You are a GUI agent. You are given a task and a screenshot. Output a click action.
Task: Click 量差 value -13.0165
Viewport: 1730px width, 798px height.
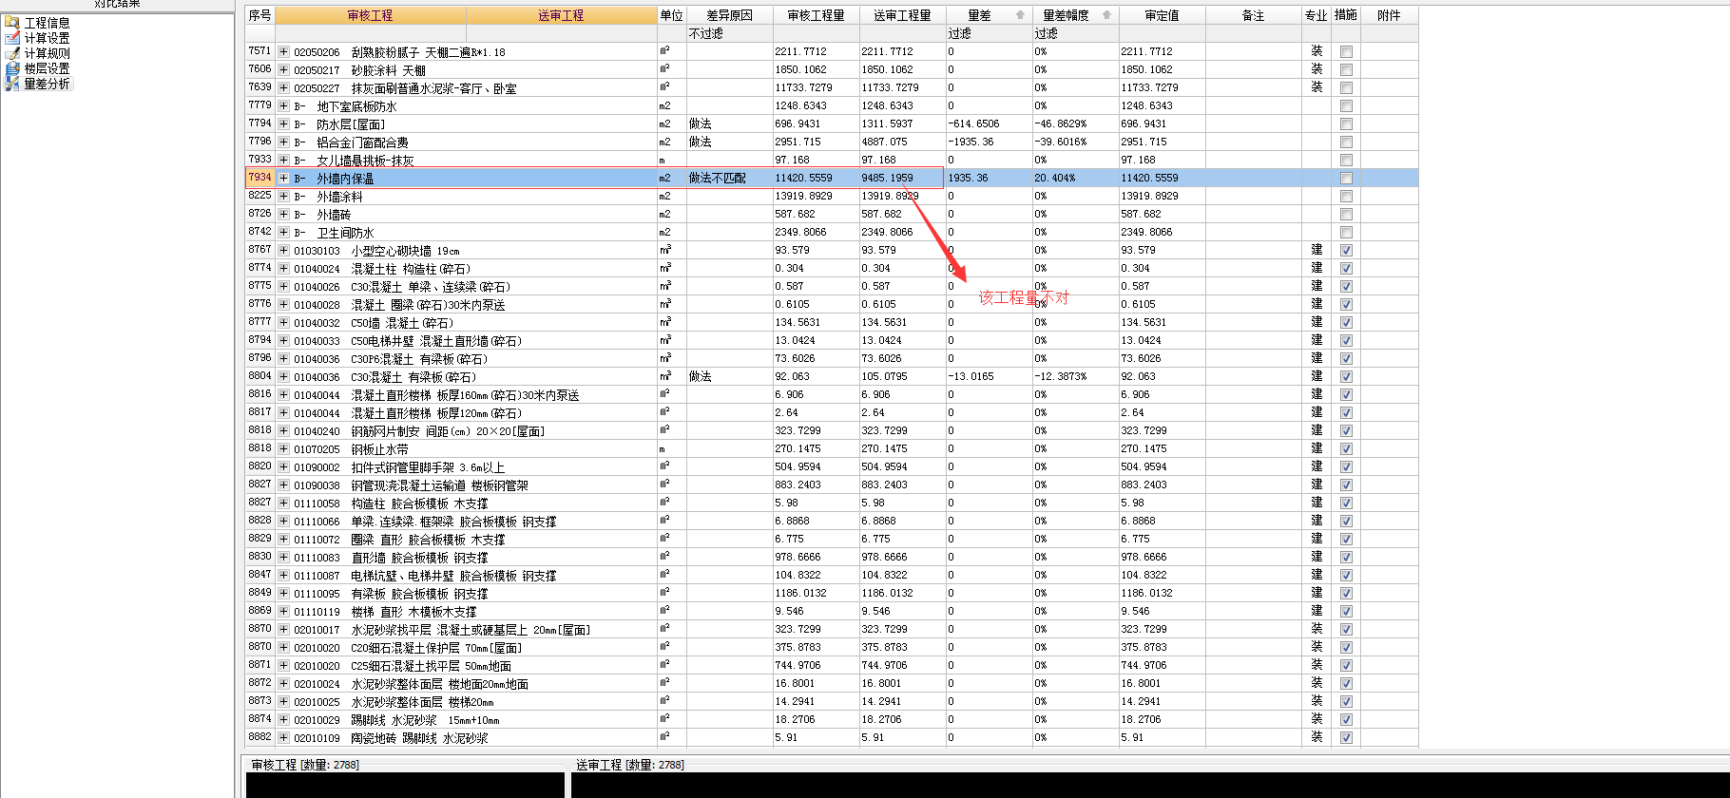tap(989, 377)
